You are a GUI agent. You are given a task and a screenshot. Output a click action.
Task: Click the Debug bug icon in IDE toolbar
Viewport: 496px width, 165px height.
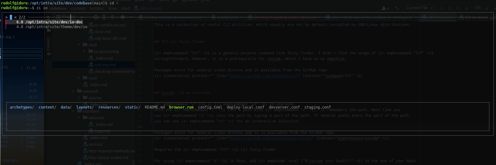pyautogui.click(x=450, y=8)
